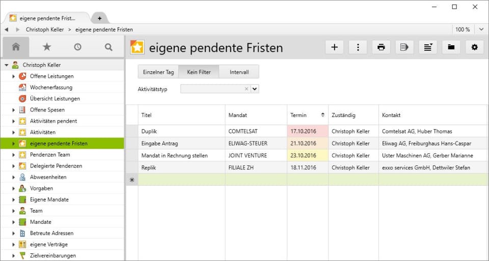Navigate forward with the right arrow
This screenshot has width=489, height=261.
coord(17,30)
